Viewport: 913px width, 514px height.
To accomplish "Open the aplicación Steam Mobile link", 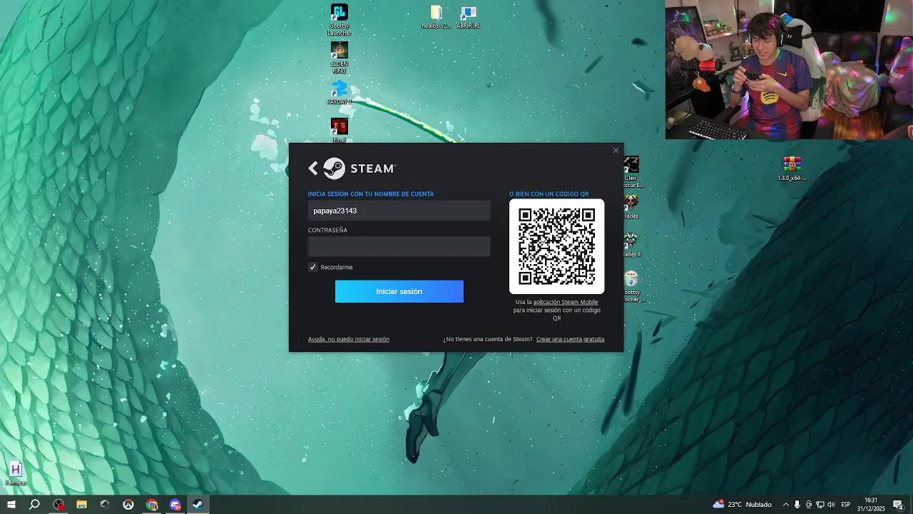I will click(566, 302).
